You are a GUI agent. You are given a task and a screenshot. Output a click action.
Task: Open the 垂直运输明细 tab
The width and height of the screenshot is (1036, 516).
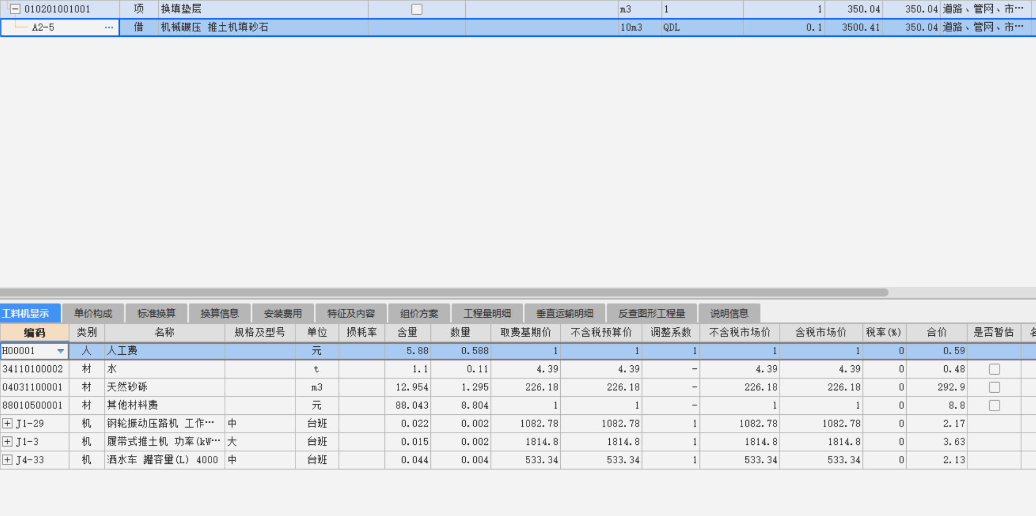click(x=565, y=314)
